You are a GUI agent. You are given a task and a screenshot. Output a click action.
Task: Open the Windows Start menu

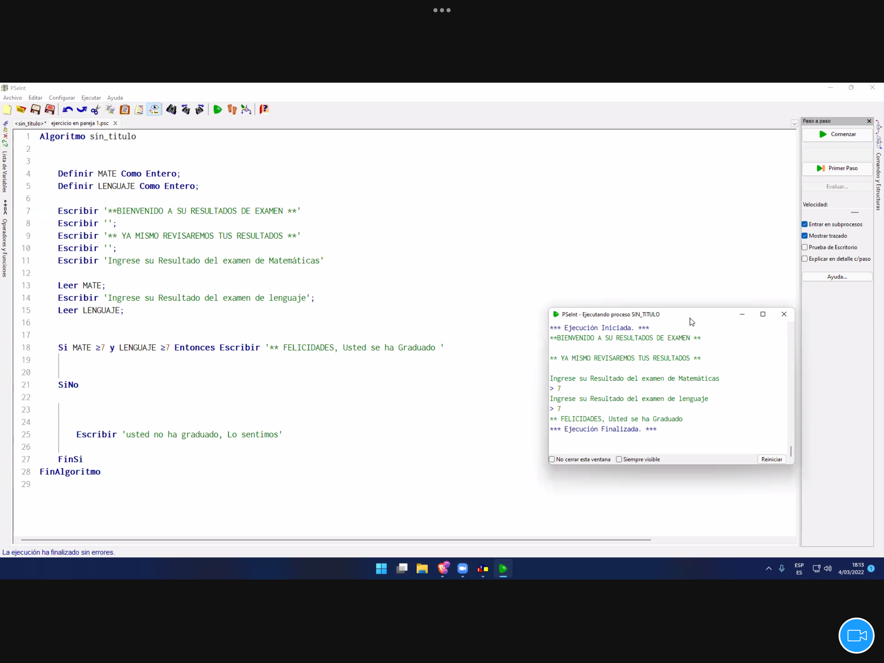click(381, 568)
